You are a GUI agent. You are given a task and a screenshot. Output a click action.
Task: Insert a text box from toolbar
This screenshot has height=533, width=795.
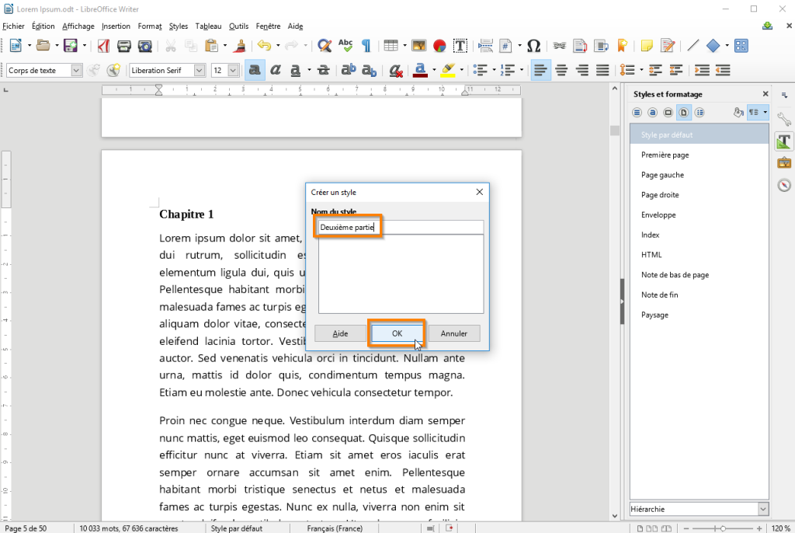point(460,46)
